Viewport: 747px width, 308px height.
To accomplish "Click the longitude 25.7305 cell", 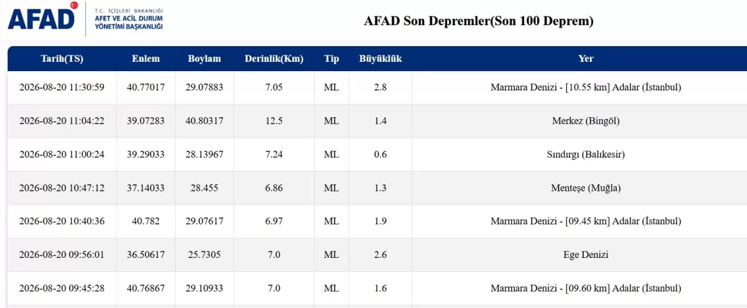I will point(204,255).
